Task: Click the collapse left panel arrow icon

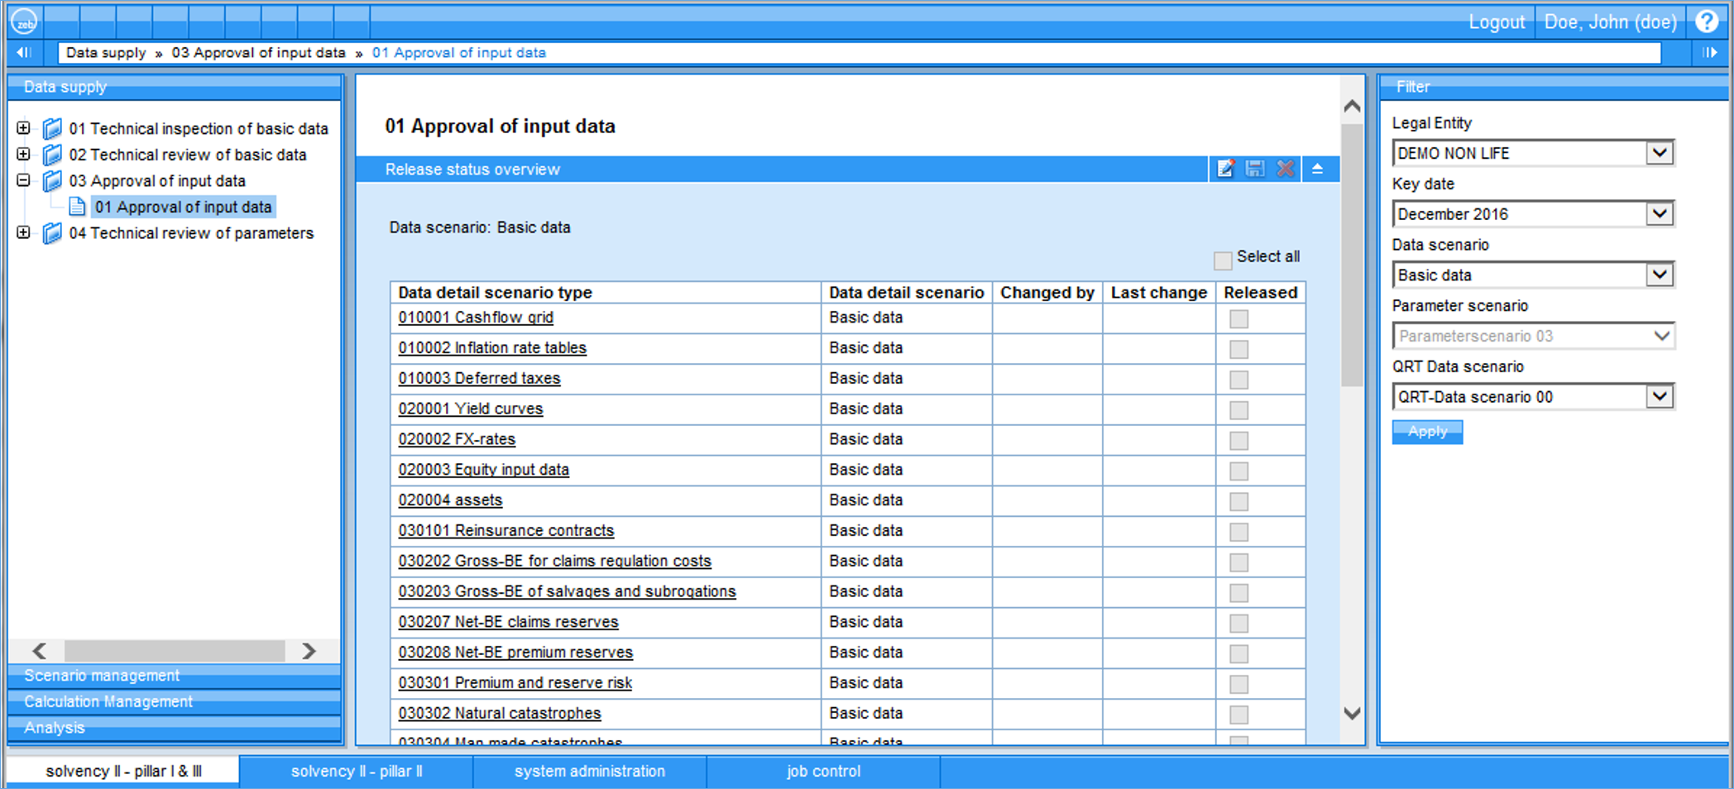Action: (24, 53)
